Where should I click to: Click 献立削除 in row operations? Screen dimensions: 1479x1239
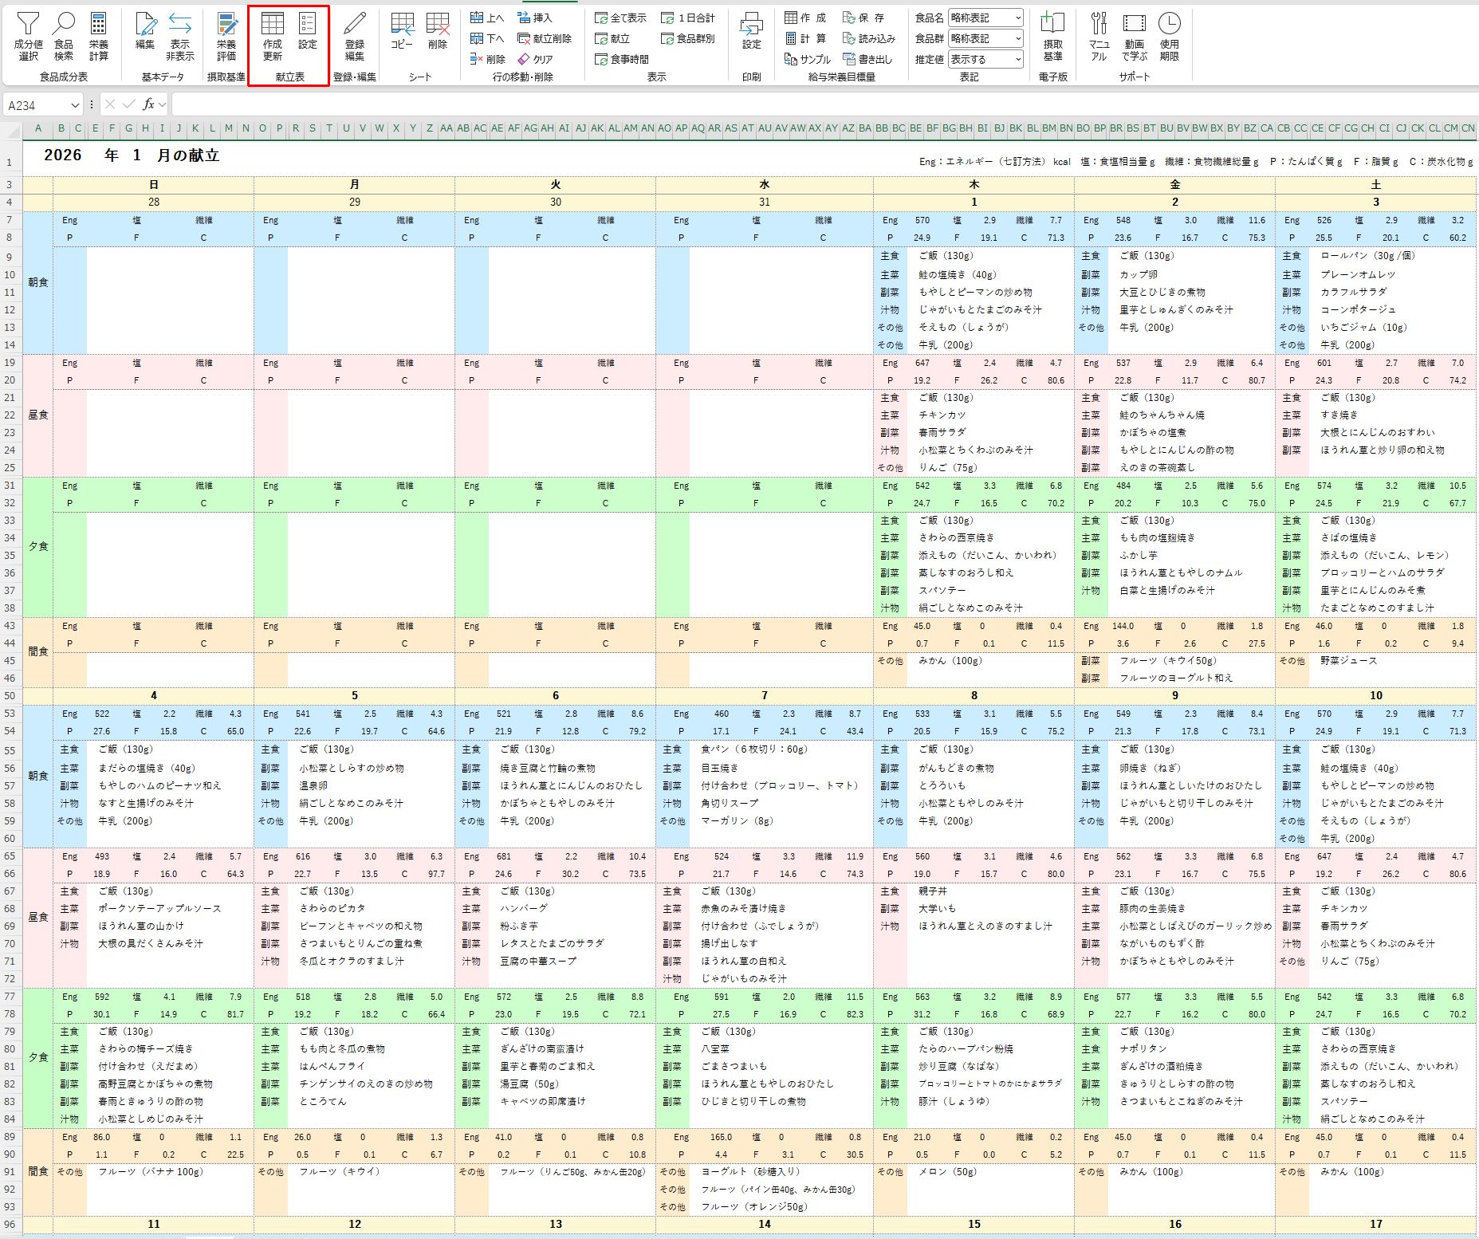[x=545, y=38]
